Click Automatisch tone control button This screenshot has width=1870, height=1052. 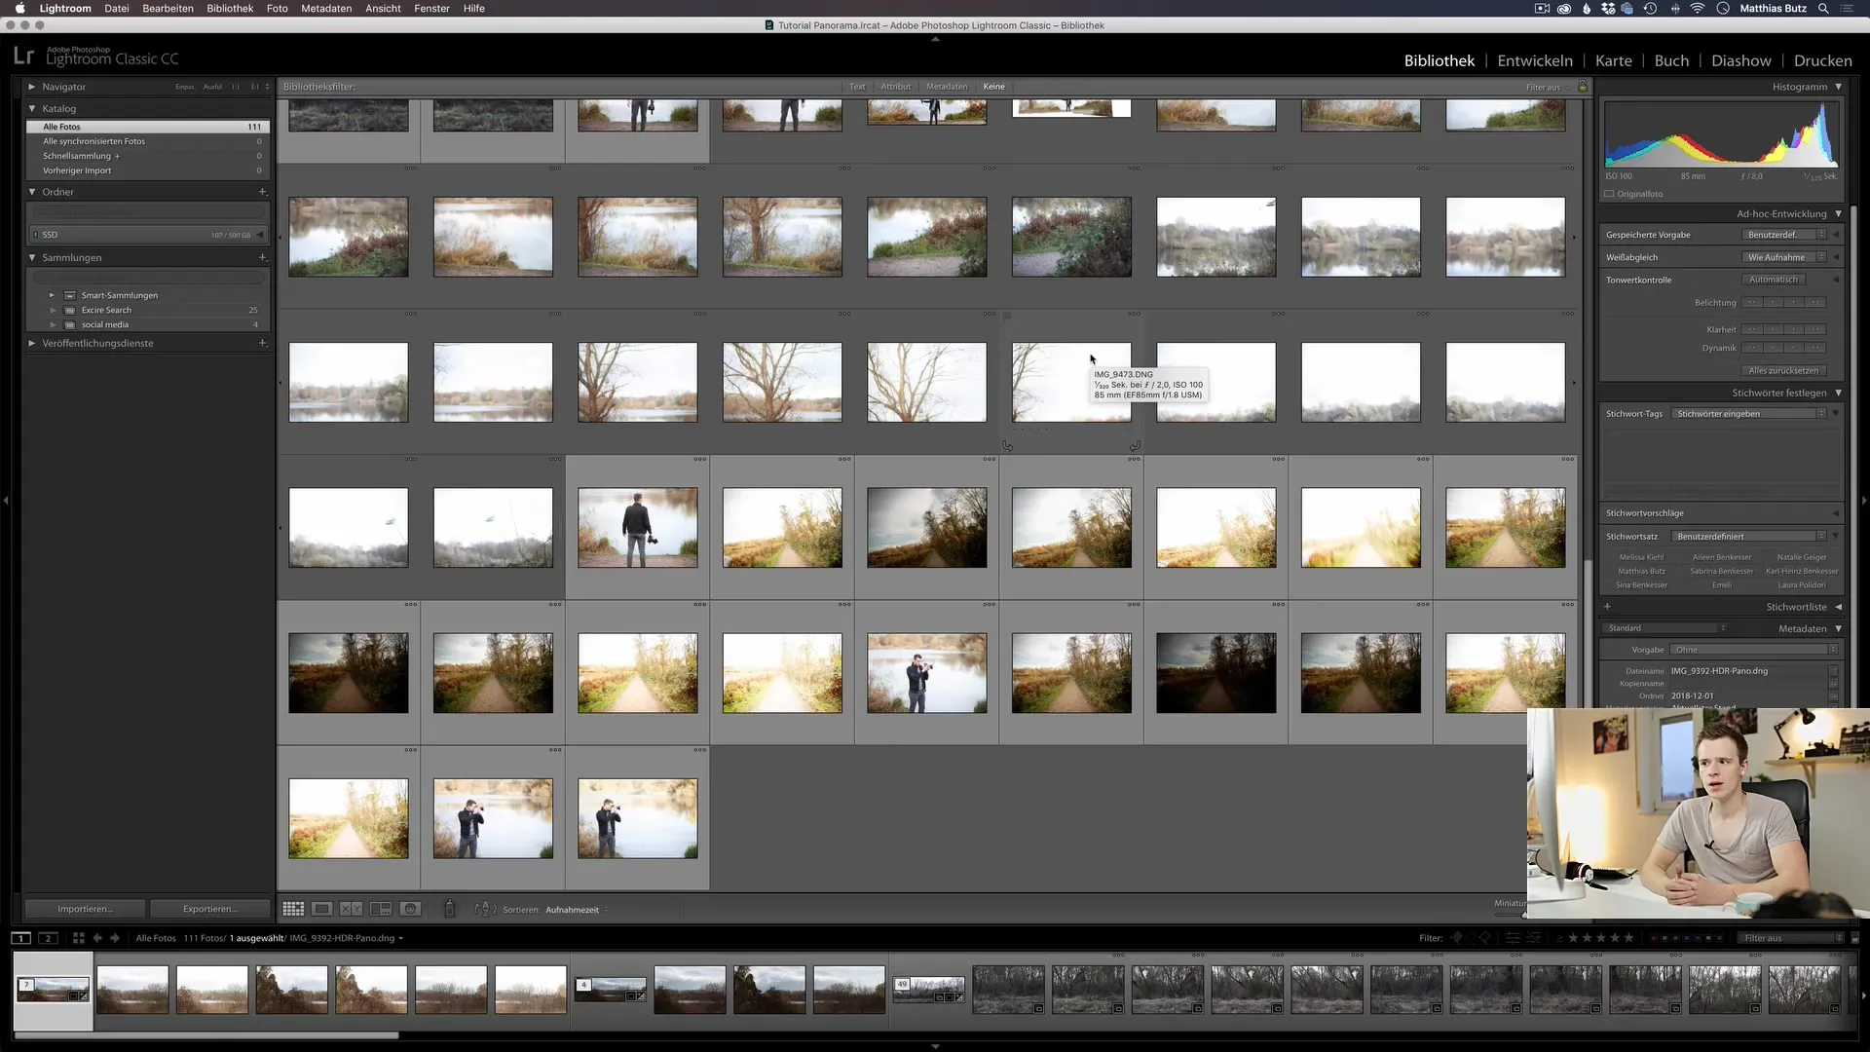point(1774,280)
